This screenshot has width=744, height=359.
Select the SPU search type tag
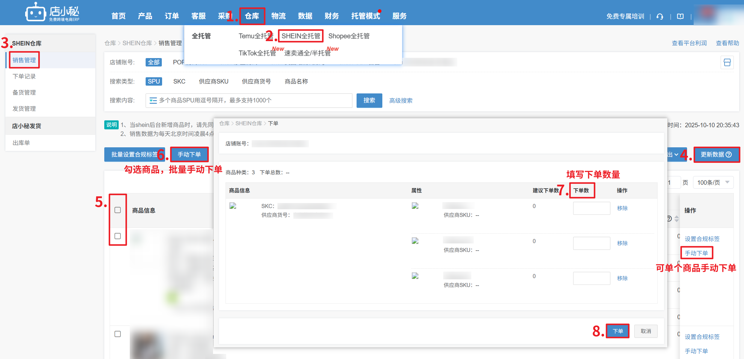click(154, 81)
